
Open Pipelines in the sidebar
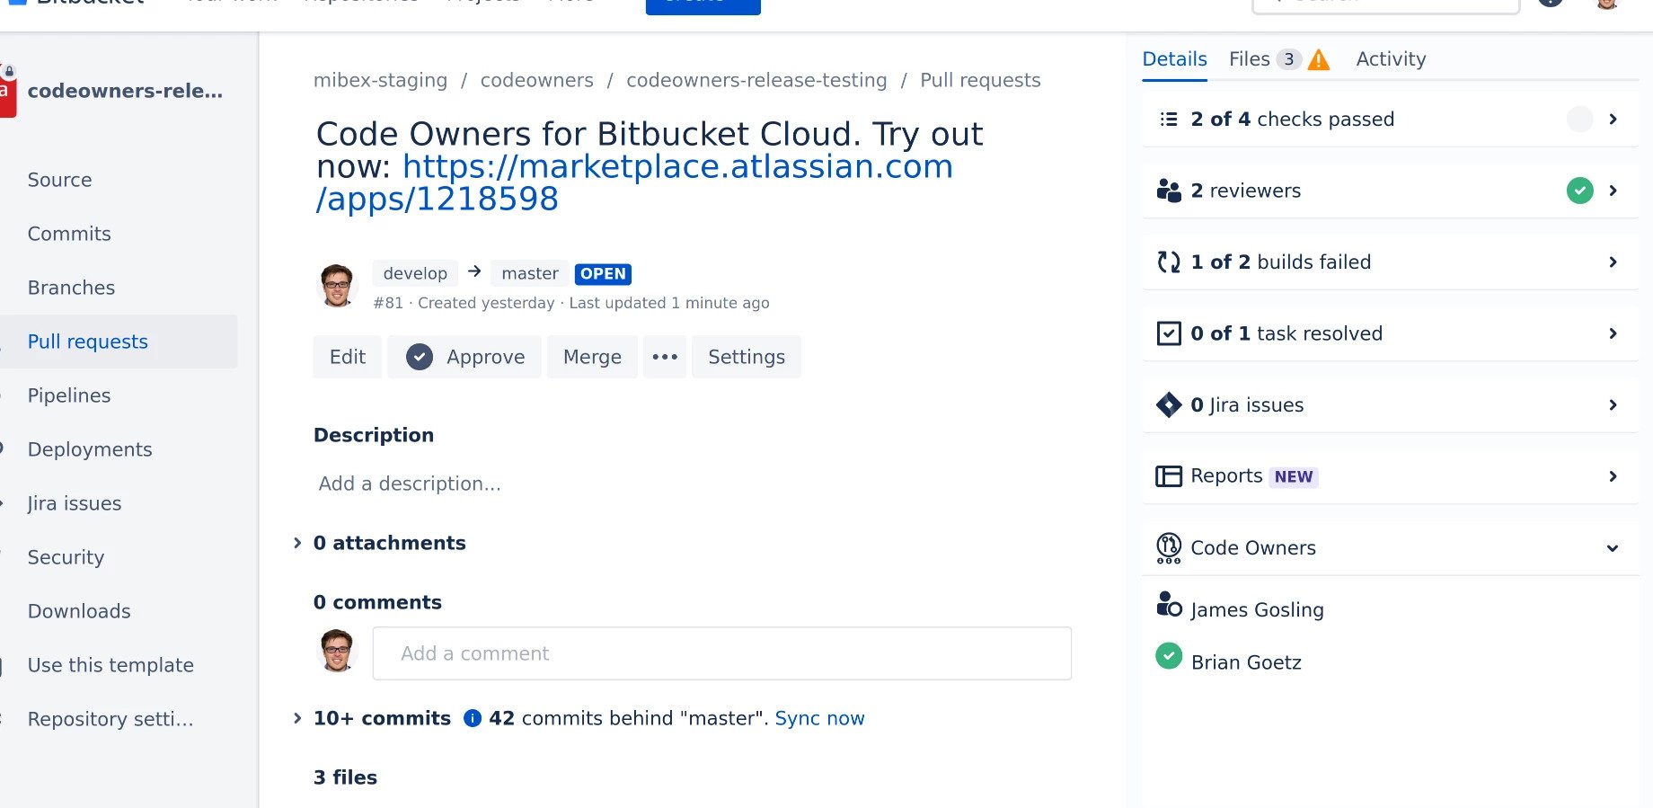point(69,395)
